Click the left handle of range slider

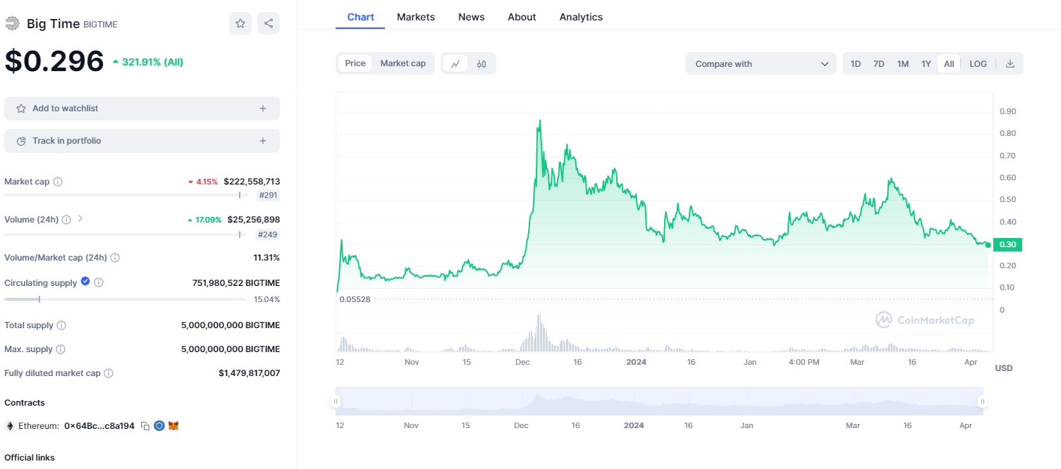[x=336, y=402]
